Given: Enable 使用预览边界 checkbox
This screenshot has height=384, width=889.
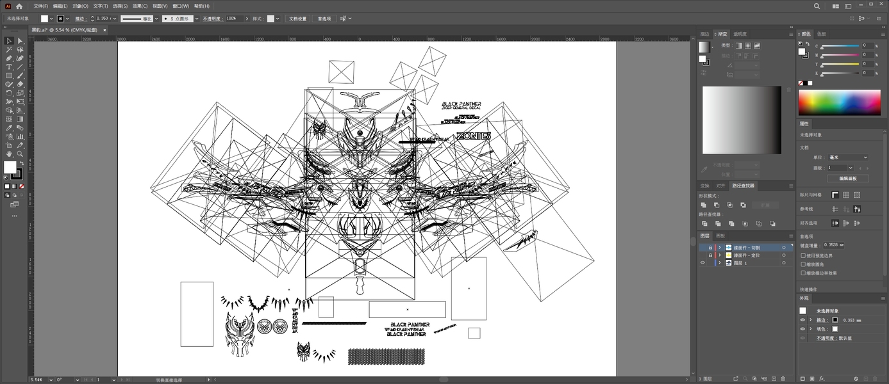Looking at the screenshot, I should click(x=803, y=255).
